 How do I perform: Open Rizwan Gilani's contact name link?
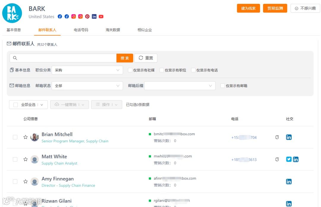[56, 201]
